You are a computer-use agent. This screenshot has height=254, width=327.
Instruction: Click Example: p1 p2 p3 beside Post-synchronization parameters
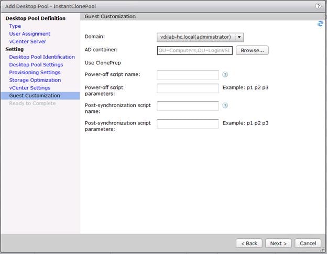(x=245, y=123)
